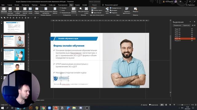Hide Shape 147 using its eye icon
This screenshot has height=110, width=197.
(x=192, y=37)
